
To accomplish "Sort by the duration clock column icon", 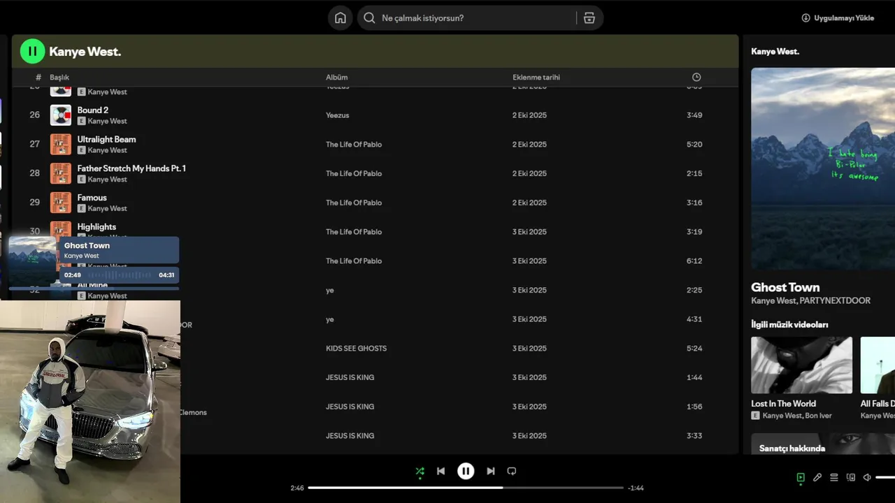I will [696, 78].
